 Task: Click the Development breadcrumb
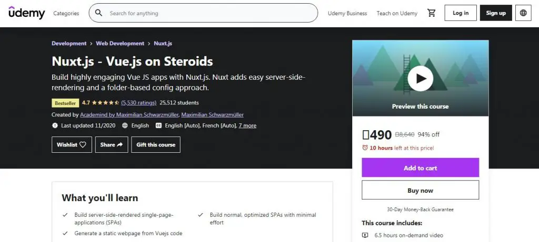[69, 44]
